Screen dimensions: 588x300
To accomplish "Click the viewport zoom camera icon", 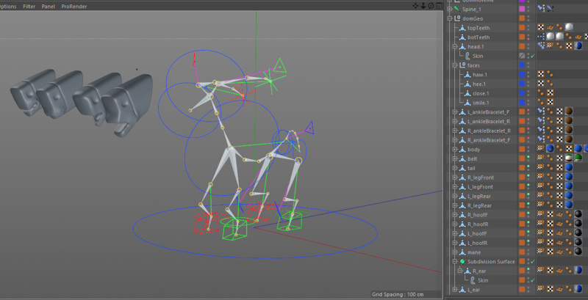I will point(423,6).
